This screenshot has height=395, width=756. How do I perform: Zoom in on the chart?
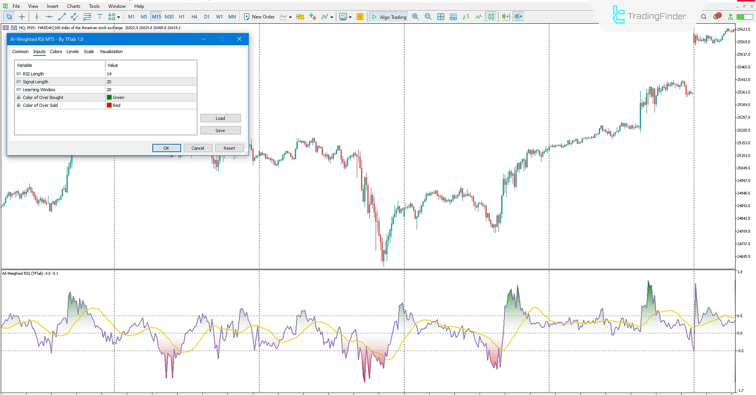point(415,17)
